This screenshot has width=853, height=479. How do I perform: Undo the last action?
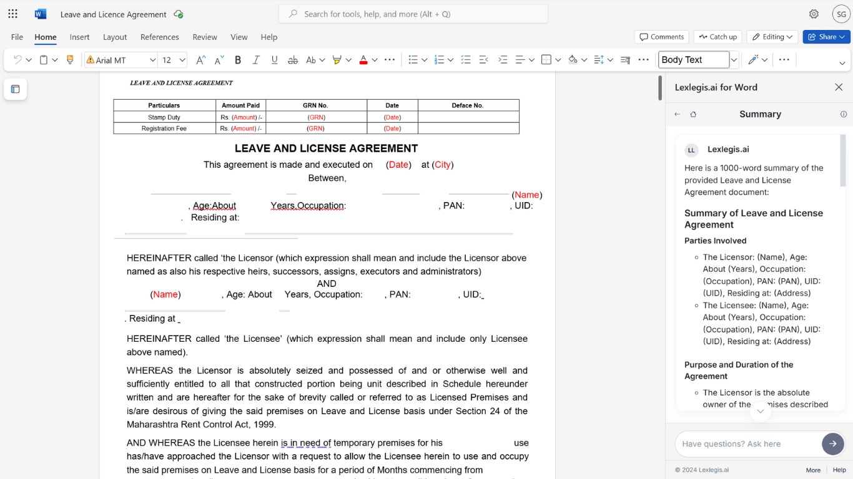17,60
